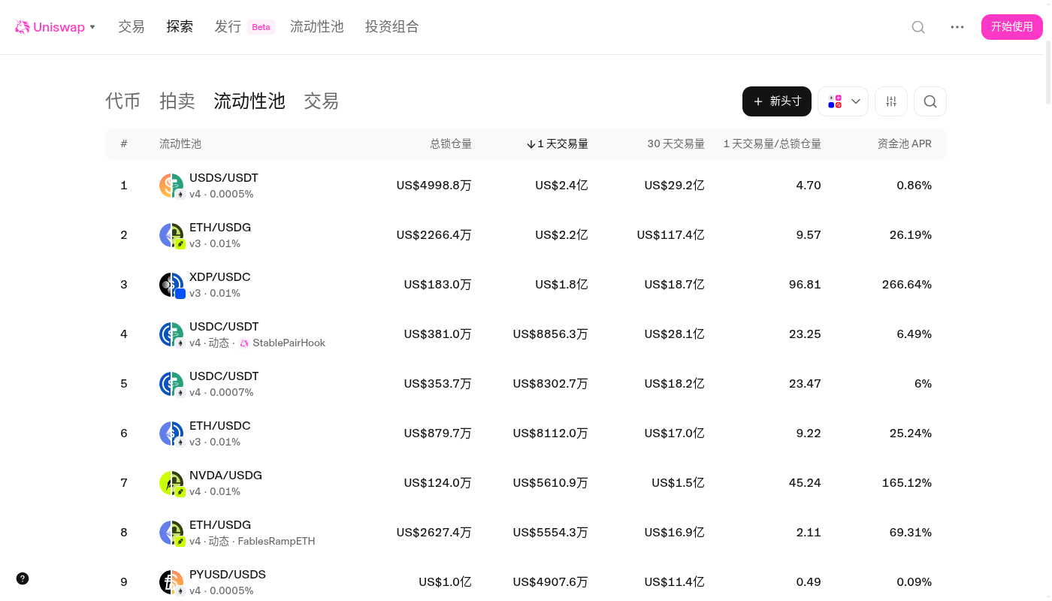Click the PYUSD/USDS pool token icon
Viewport: 1052px width, 601px height.
pyautogui.click(x=171, y=582)
